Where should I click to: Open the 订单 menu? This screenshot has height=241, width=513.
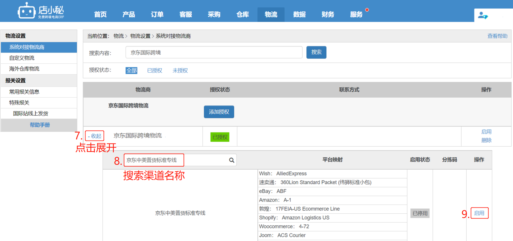pos(157,15)
